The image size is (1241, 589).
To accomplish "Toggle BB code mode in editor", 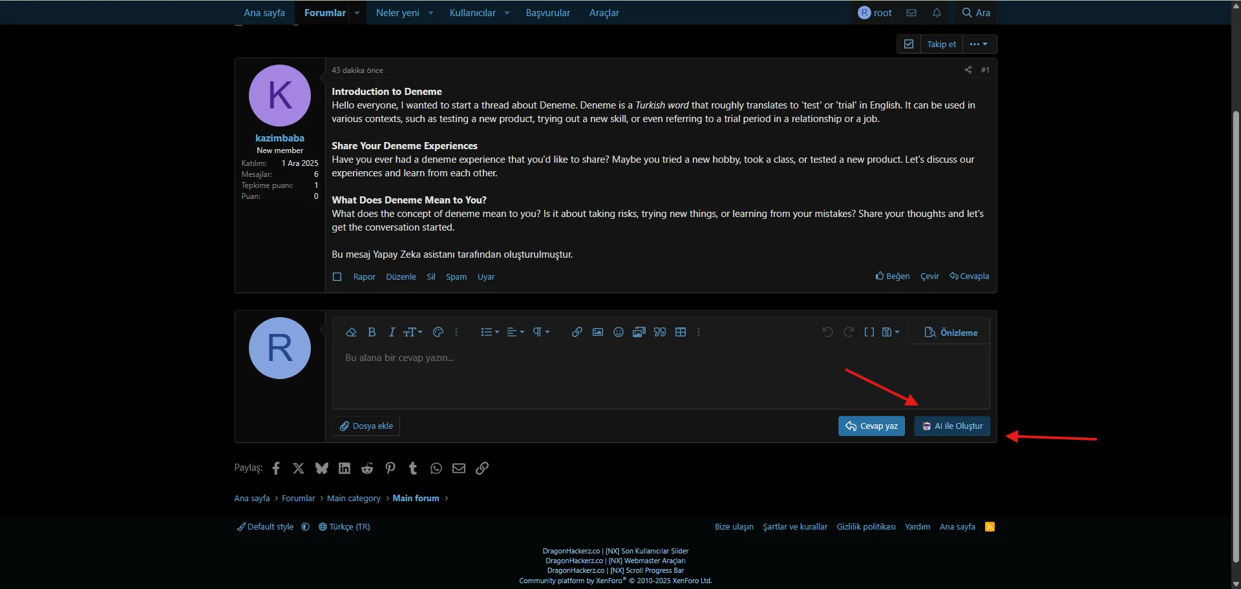I will pyautogui.click(x=869, y=332).
